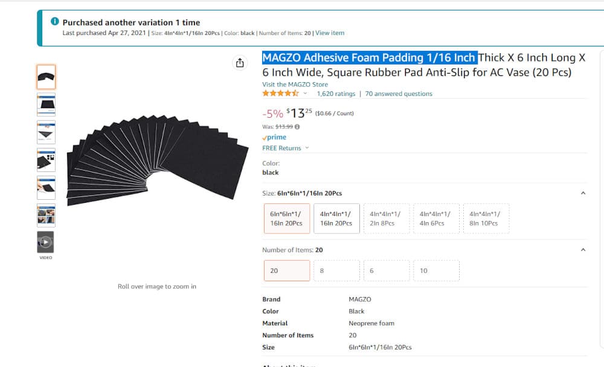Visit the MAGZO Store link
The width and height of the screenshot is (604, 367).
coord(295,85)
